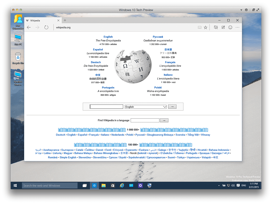Open Task View on the taskbar
This screenshot has width=272, height=204.
pyautogui.click(x=85, y=186)
